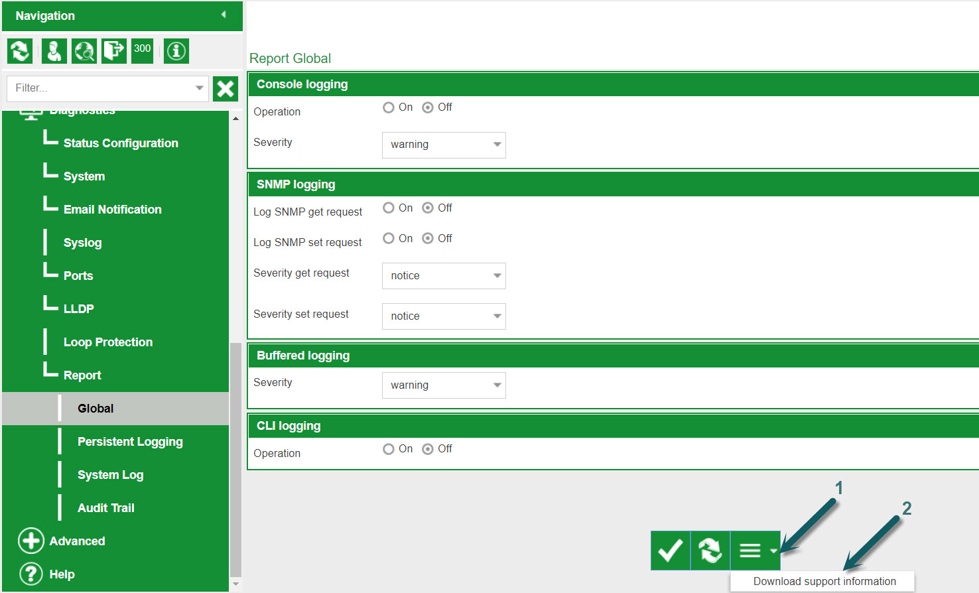This screenshot has height=593, width=979.
Task: Click the checkmark button to save settings
Action: 671,550
